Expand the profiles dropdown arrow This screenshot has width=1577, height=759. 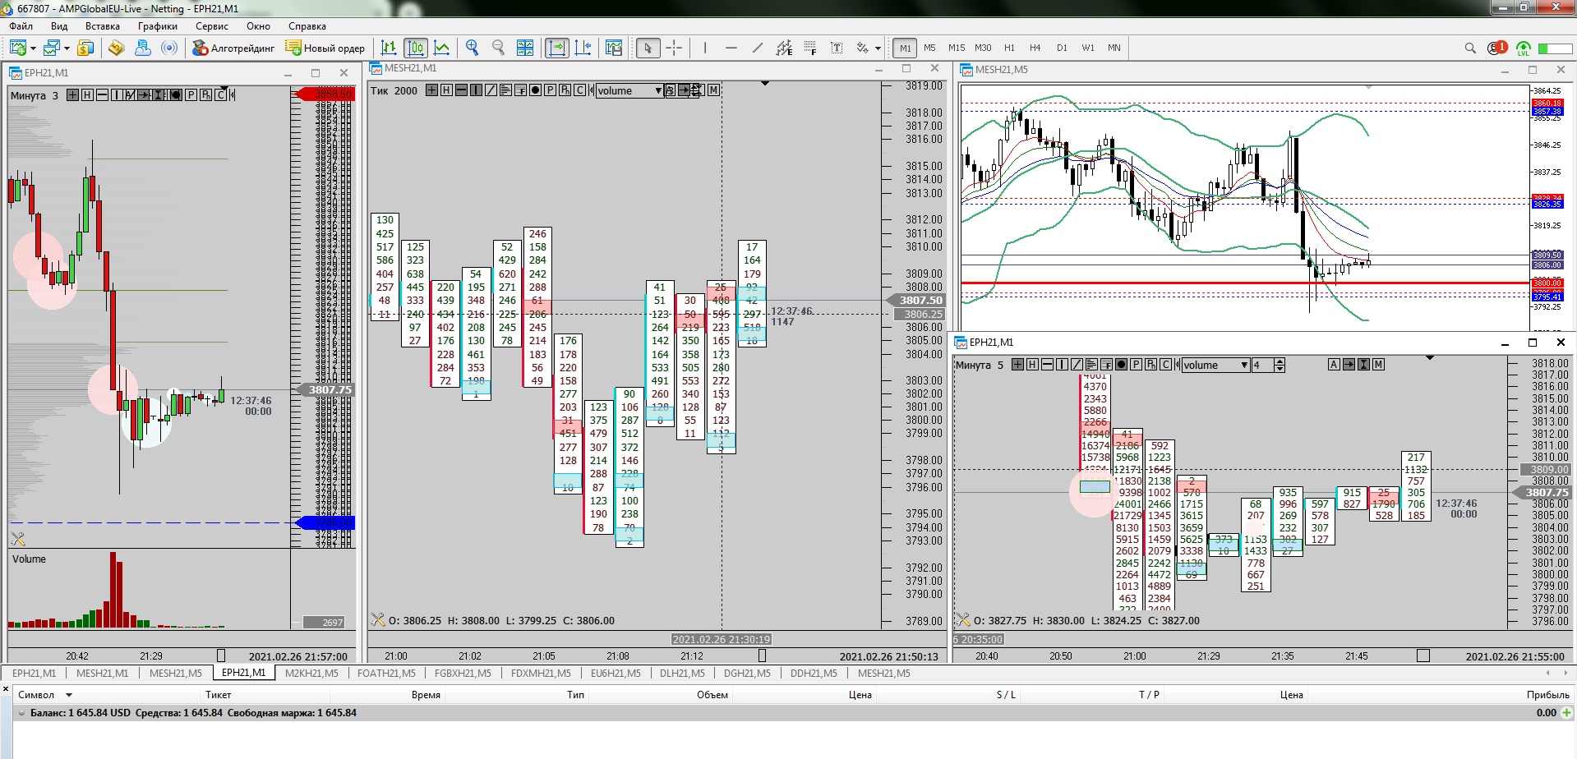tap(67, 48)
